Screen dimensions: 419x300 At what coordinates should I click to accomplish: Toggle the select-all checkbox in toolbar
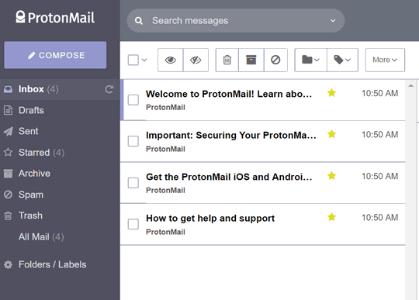pyautogui.click(x=133, y=60)
